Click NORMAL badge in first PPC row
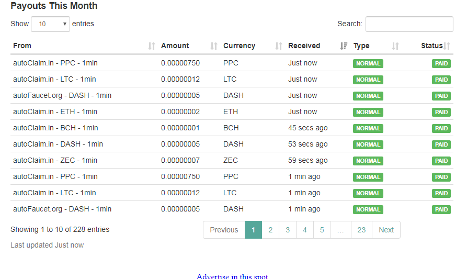The height and width of the screenshot is (279, 467). tap(368, 63)
